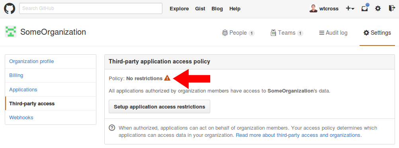Image resolution: width=399 pixels, height=148 pixels.
Task: Read more about third-party access link
Action: coord(299,135)
